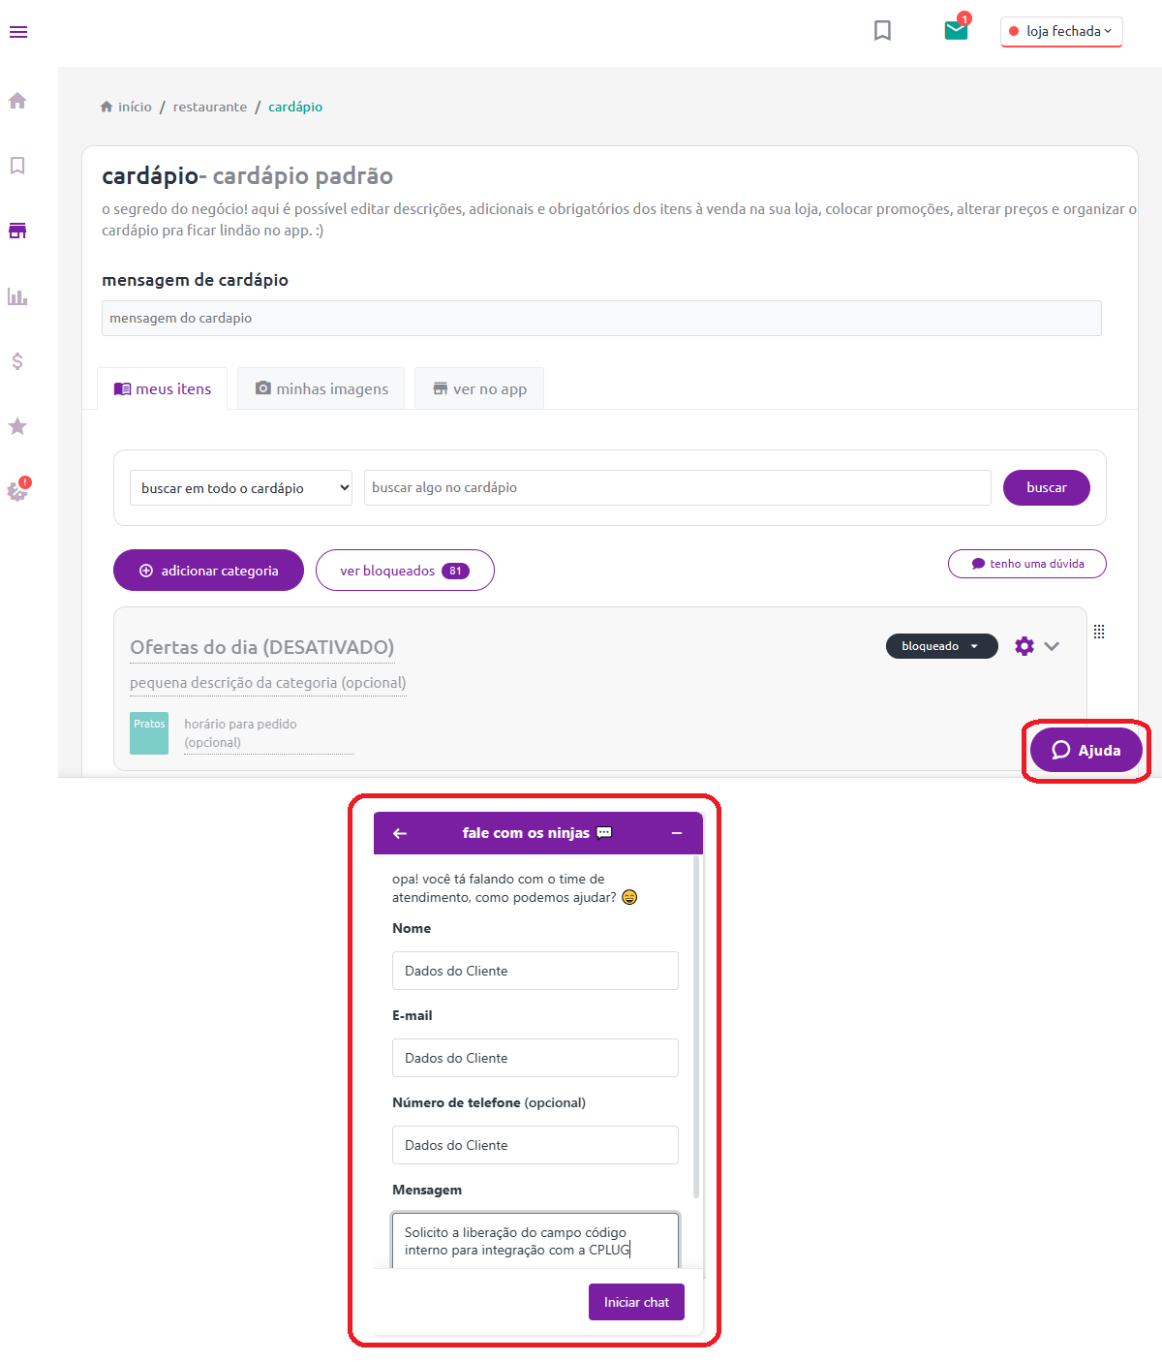The height and width of the screenshot is (1362, 1162).
Task: Open the envelope messages icon
Action: [x=956, y=30]
